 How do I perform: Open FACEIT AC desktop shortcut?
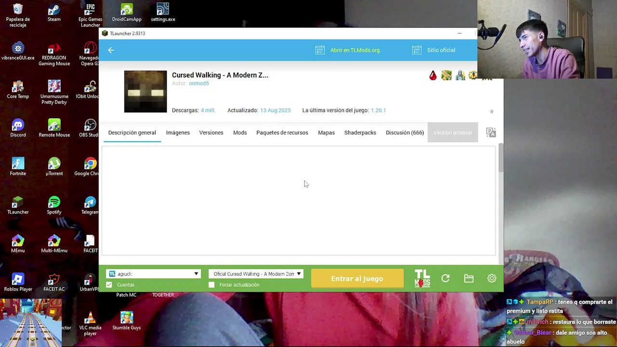point(54,283)
